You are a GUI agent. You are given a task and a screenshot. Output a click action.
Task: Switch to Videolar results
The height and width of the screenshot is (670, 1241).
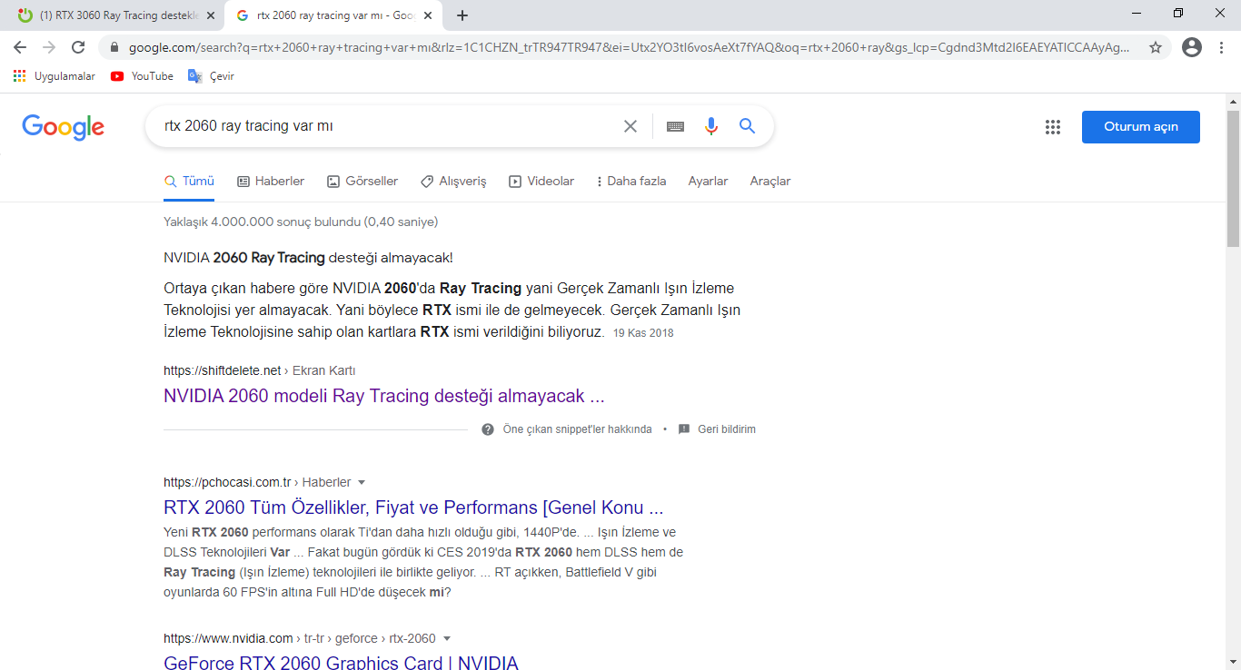click(541, 182)
